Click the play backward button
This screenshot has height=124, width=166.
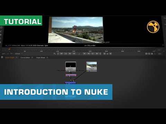tap(74, 54)
